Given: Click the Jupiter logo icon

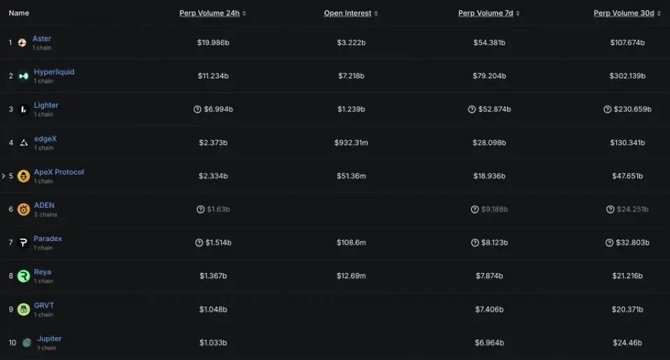Looking at the screenshot, I should click(26, 343).
